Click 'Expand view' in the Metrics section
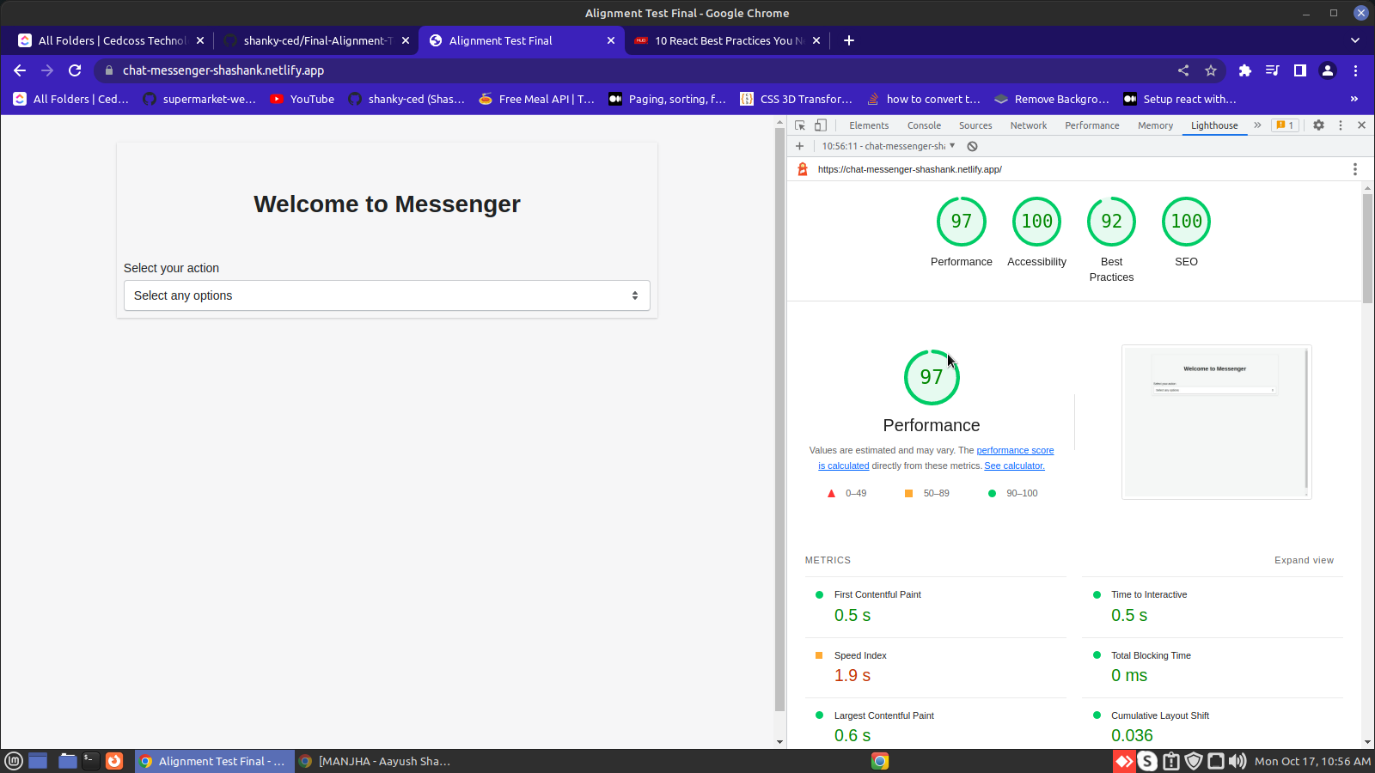 coord(1304,560)
